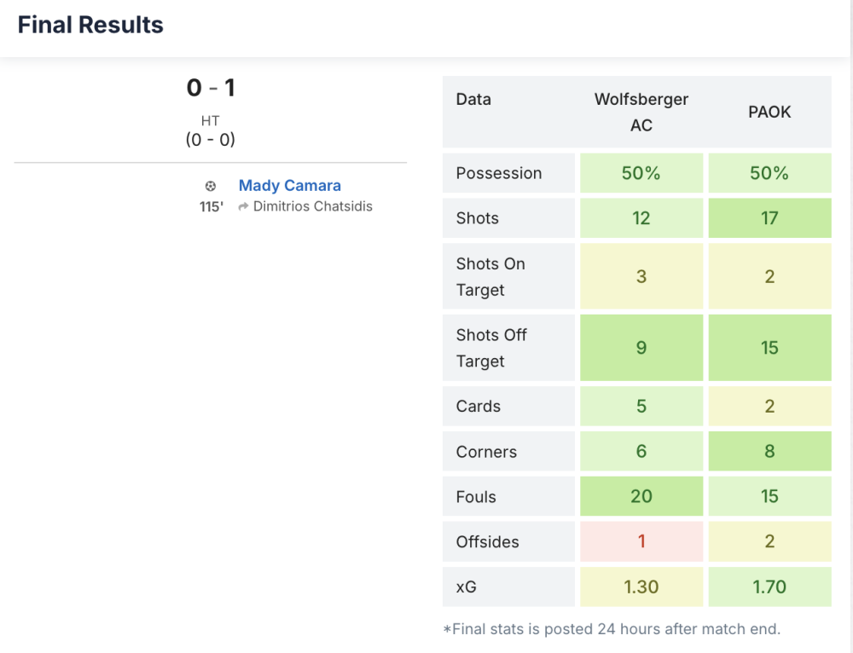Click the Corners row label
The width and height of the screenshot is (853, 653).
click(486, 452)
